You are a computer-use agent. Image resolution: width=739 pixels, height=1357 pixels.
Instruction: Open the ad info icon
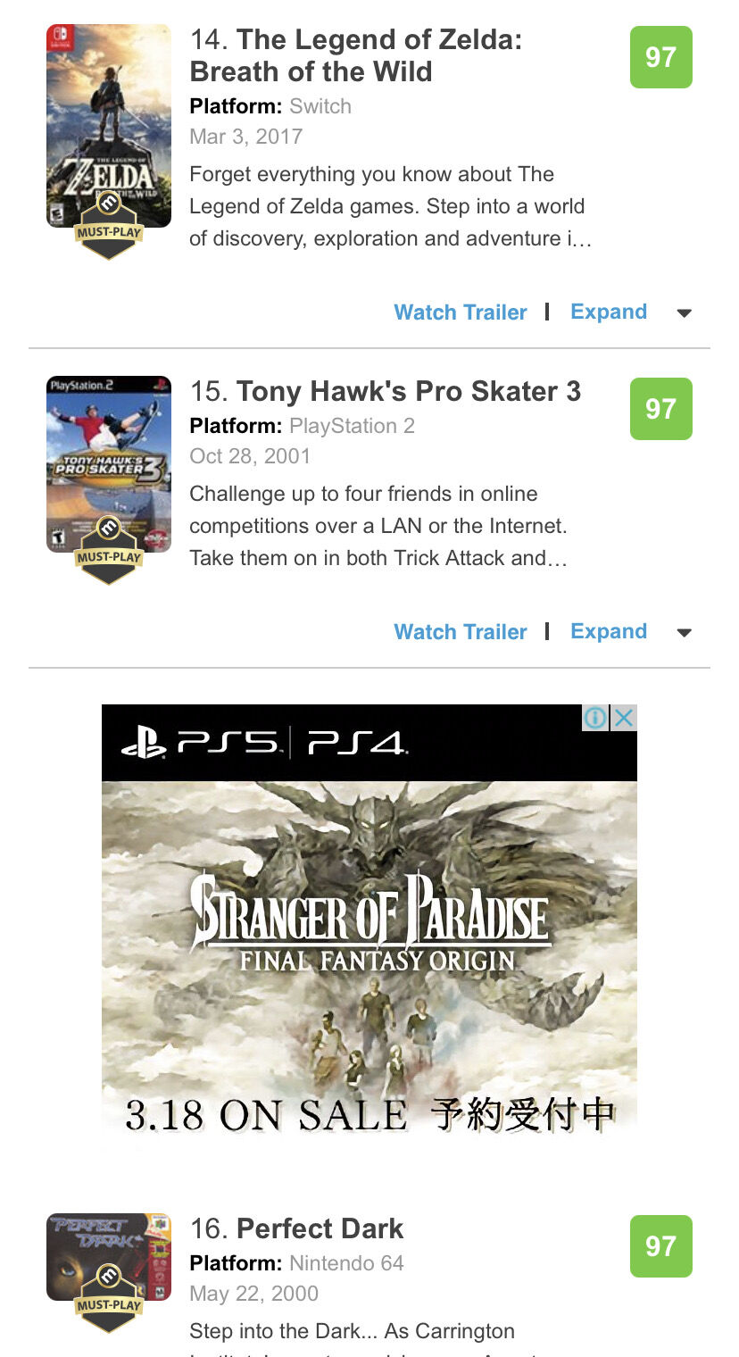tap(595, 718)
